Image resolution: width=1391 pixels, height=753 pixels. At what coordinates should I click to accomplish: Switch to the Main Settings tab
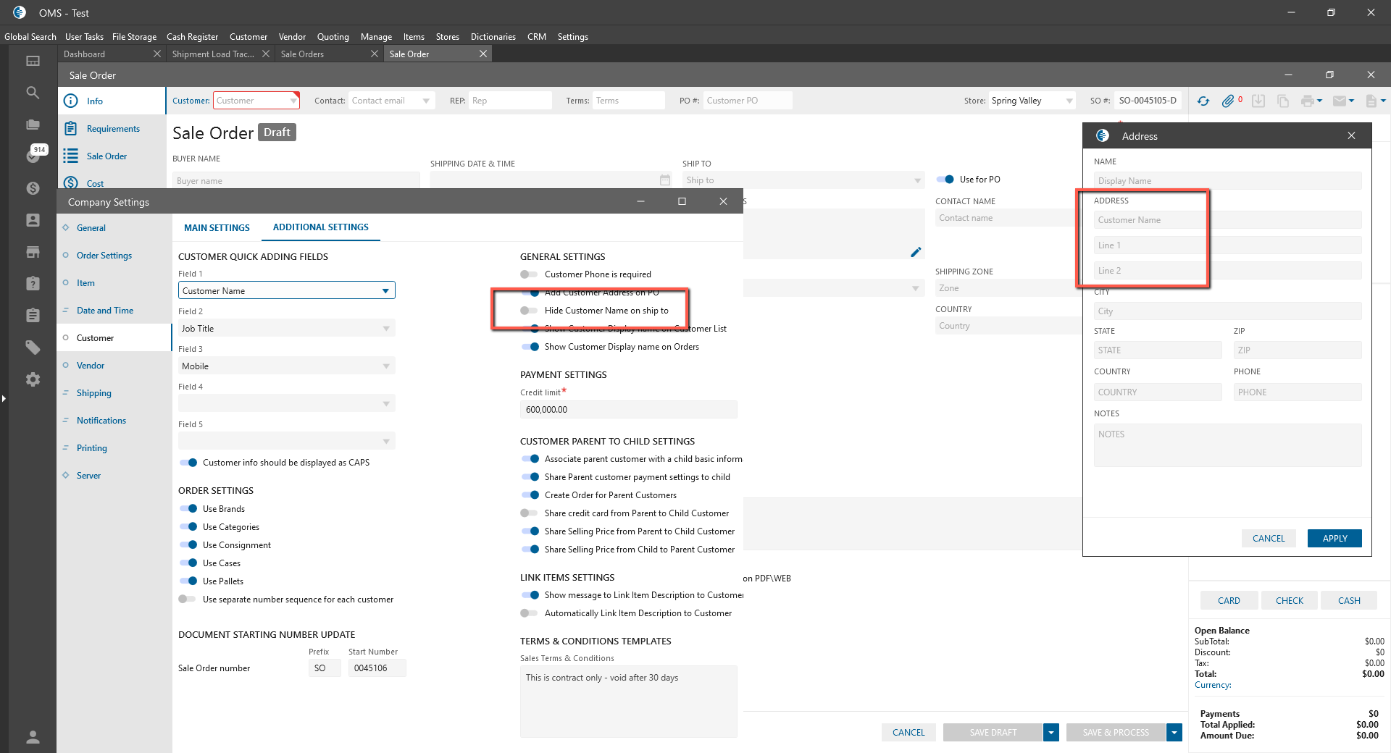[217, 227]
